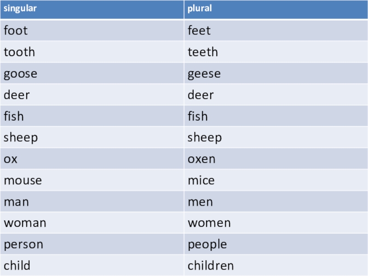The width and height of the screenshot is (368, 276).
Task: Click "fish" in the plural column
Action: 197,116
